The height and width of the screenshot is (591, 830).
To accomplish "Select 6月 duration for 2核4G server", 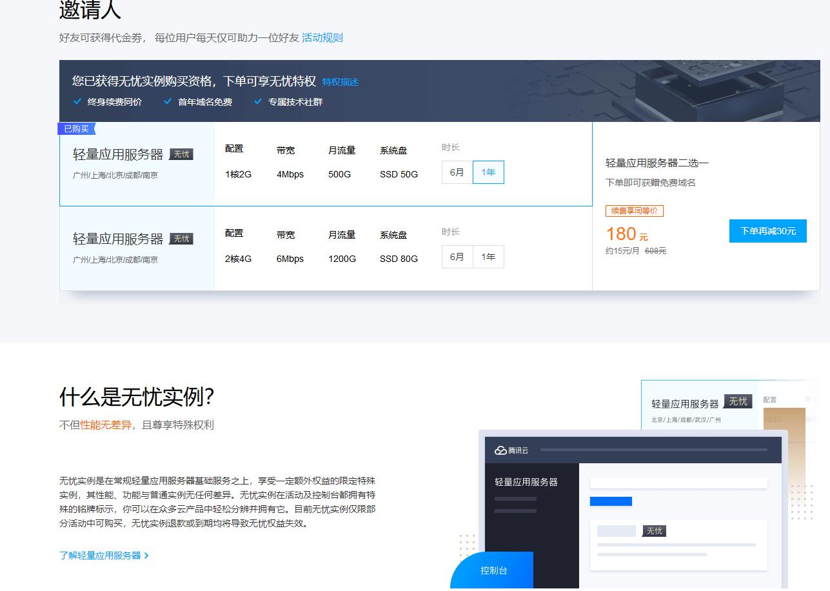I will tap(457, 257).
